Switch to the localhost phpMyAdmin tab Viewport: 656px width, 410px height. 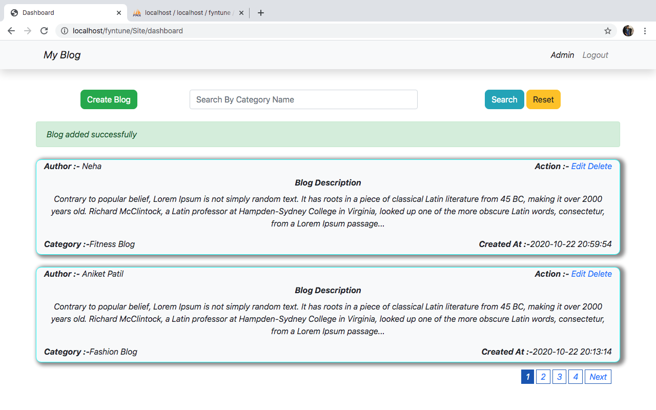pos(187,13)
